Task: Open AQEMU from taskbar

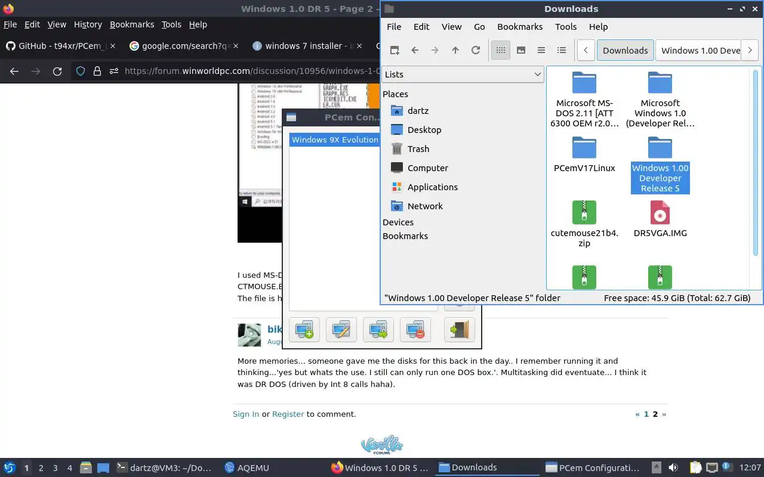Action: click(247, 468)
